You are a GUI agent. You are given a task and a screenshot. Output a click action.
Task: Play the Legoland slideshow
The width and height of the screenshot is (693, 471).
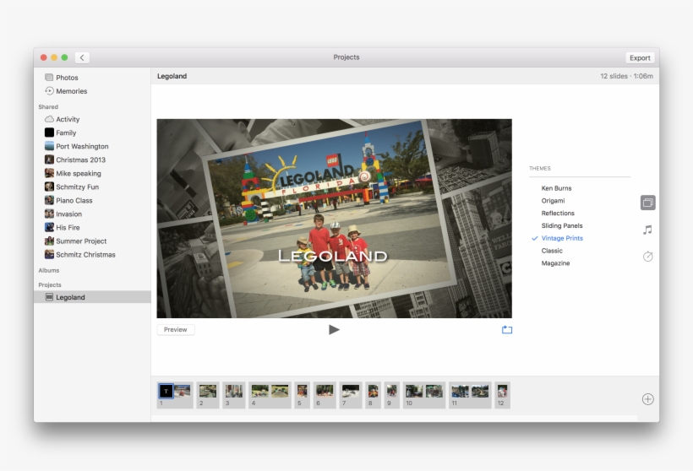[334, 329]
